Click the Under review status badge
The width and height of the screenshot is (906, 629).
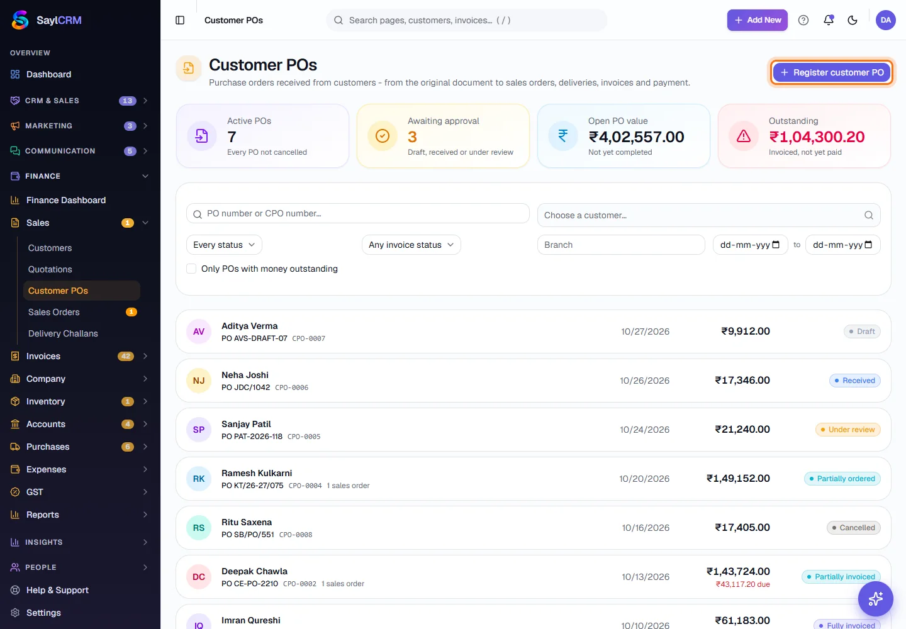847,430
